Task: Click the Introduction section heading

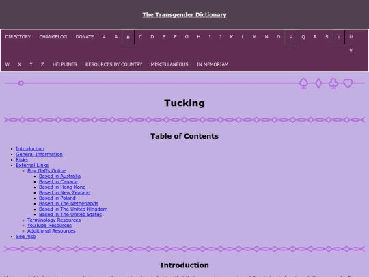Action: coord(184,265)
